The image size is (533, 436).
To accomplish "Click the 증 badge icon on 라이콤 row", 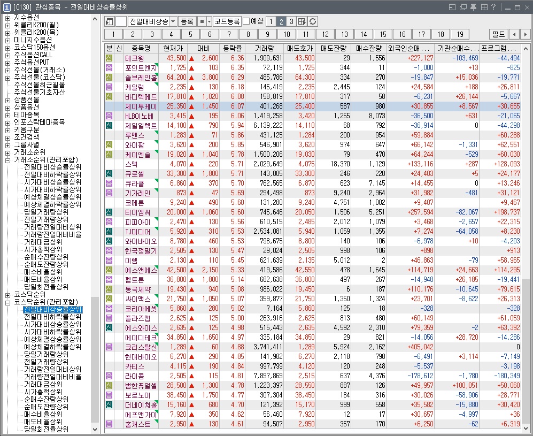I will coord(109,376).
